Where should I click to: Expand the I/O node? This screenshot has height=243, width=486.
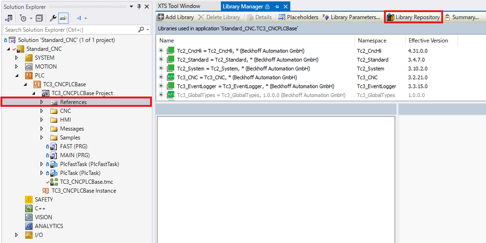click(17, 235)
